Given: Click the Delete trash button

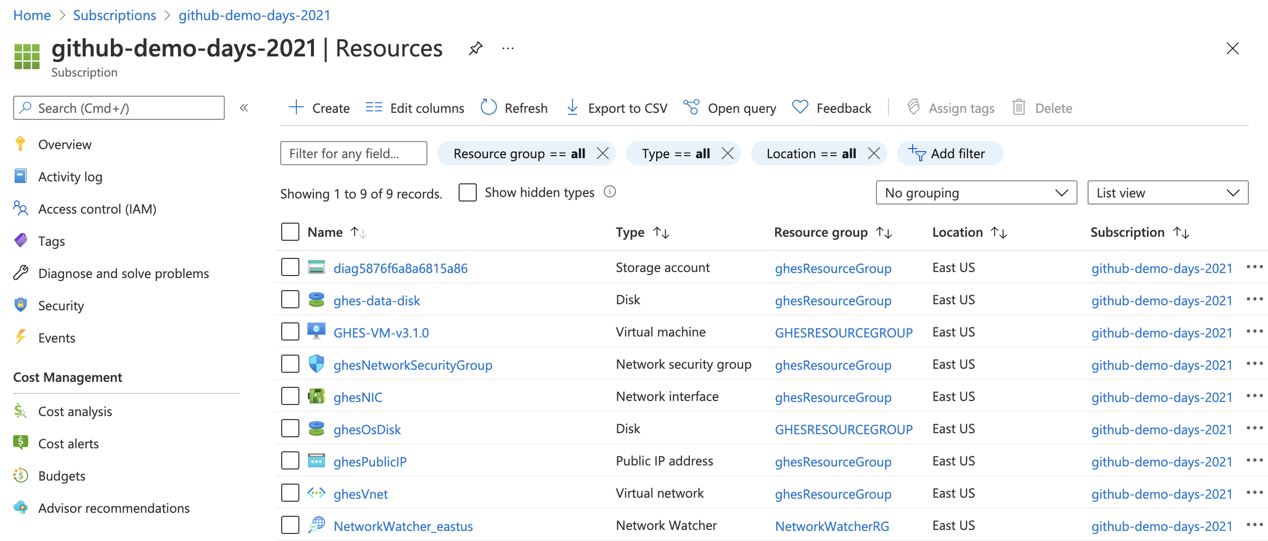Looking at the screenshot, I should click(x=1042, y=108).
